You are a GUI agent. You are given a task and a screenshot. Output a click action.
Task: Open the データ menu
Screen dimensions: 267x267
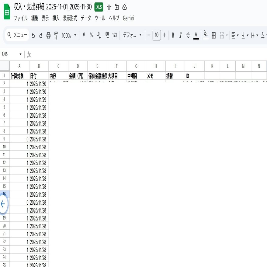(86, 18)
